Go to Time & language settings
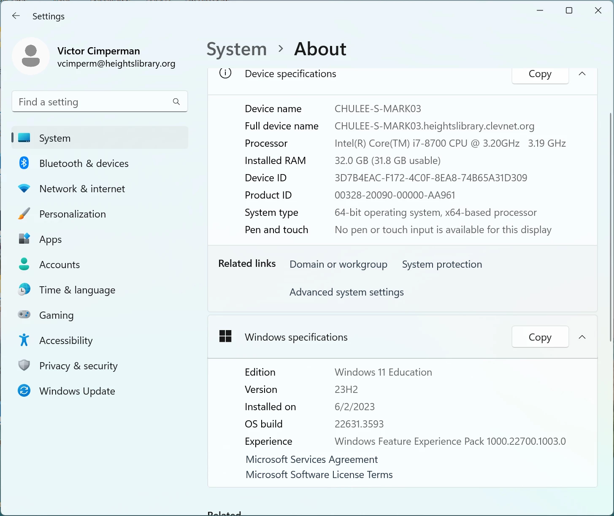This screenshot has width=614, height=516. [100, 290]
